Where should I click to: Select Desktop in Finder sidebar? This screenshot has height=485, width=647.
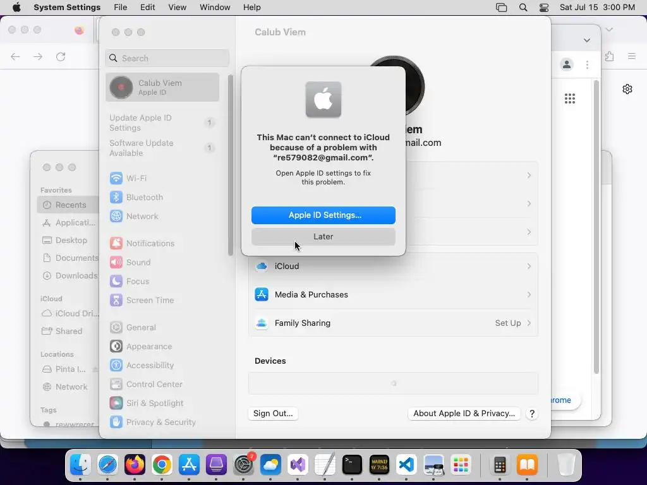click(68, 241)
